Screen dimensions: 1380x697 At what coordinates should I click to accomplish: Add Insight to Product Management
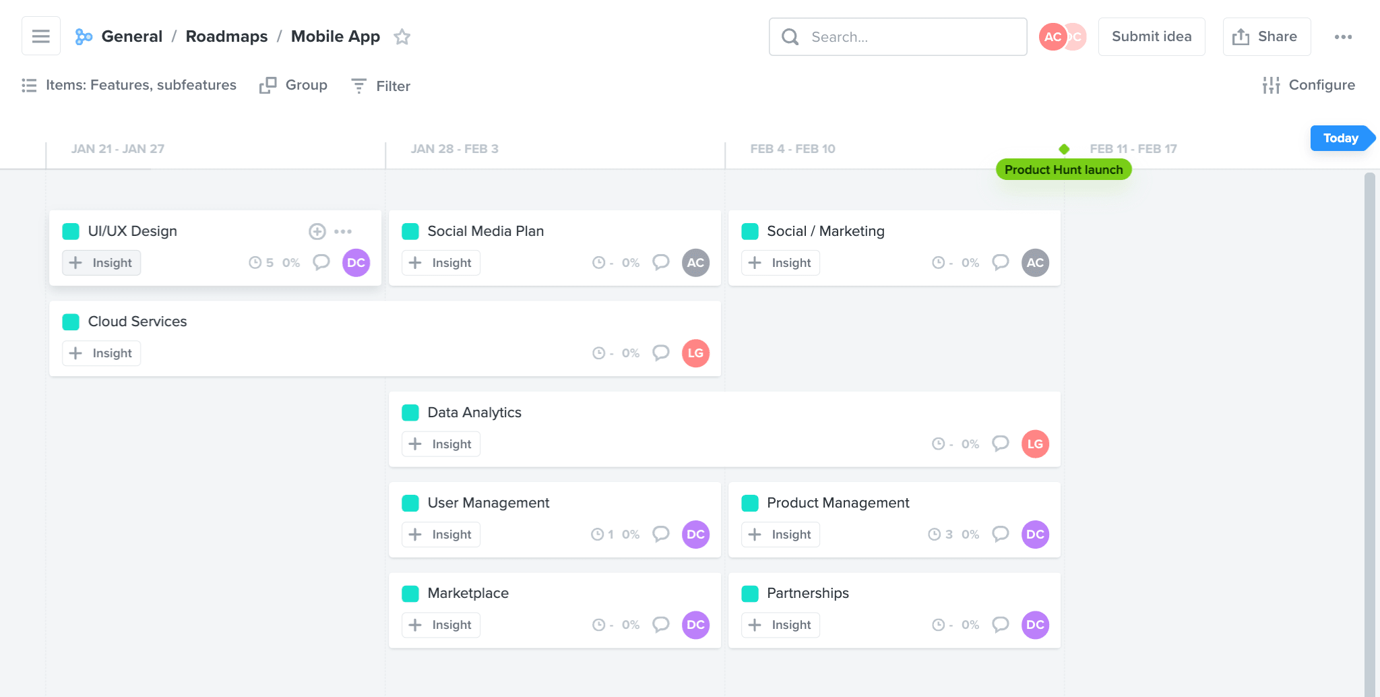pyautogui.click(x=781, y=535)
